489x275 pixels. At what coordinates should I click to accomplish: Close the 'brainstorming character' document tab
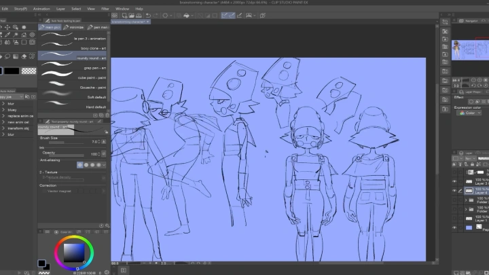point(148,22)
